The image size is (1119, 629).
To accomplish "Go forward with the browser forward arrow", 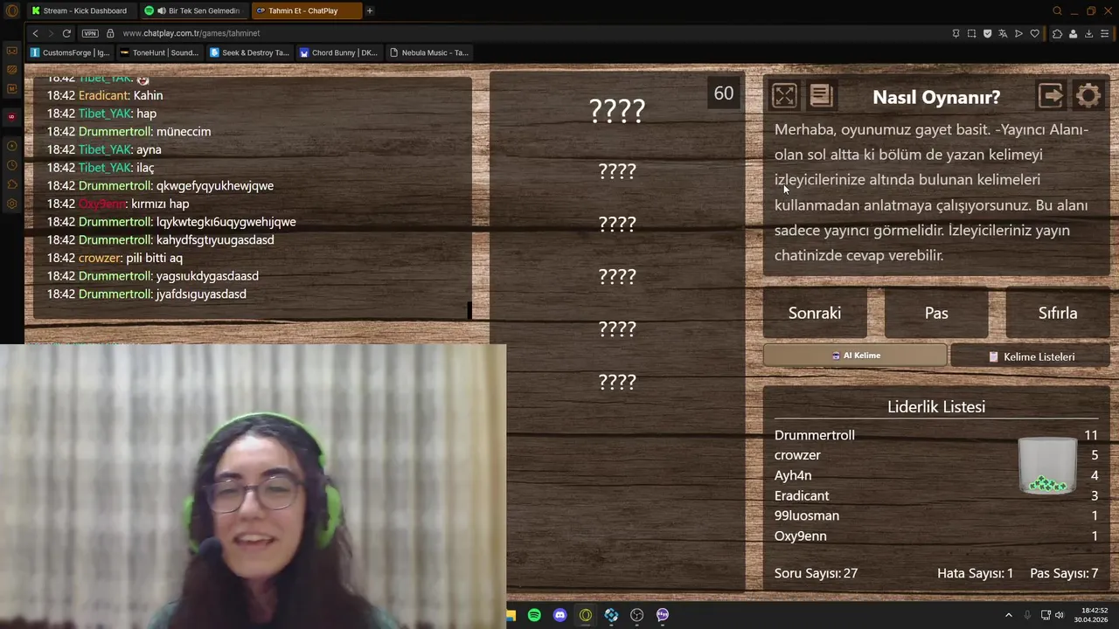I will 51,33.
